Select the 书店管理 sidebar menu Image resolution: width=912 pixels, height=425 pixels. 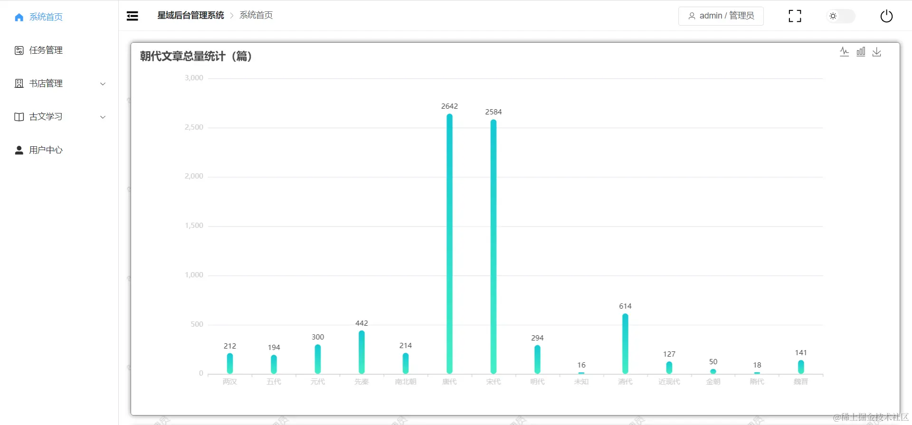coord(59,84)
